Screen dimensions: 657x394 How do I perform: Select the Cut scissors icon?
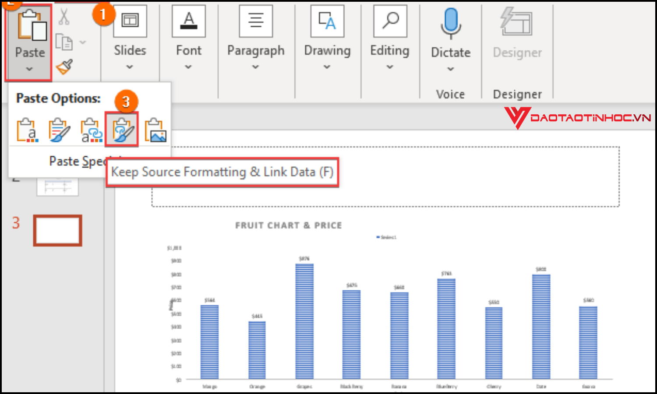point(64,16)
